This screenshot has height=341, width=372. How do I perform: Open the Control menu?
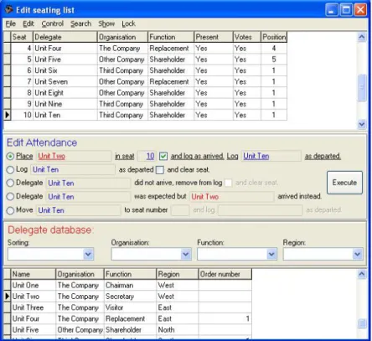tap(53, 23)
